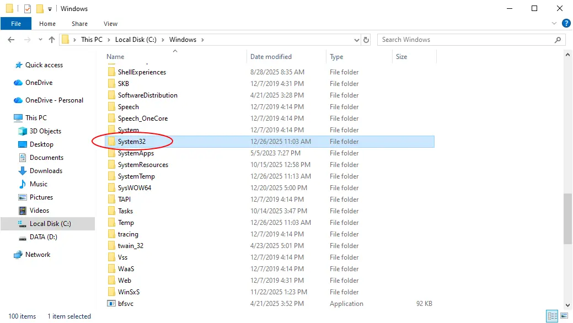Click the search magnifier icon
Image resolution: width=573 pixels, height=323 pixels.
point(558,40)
